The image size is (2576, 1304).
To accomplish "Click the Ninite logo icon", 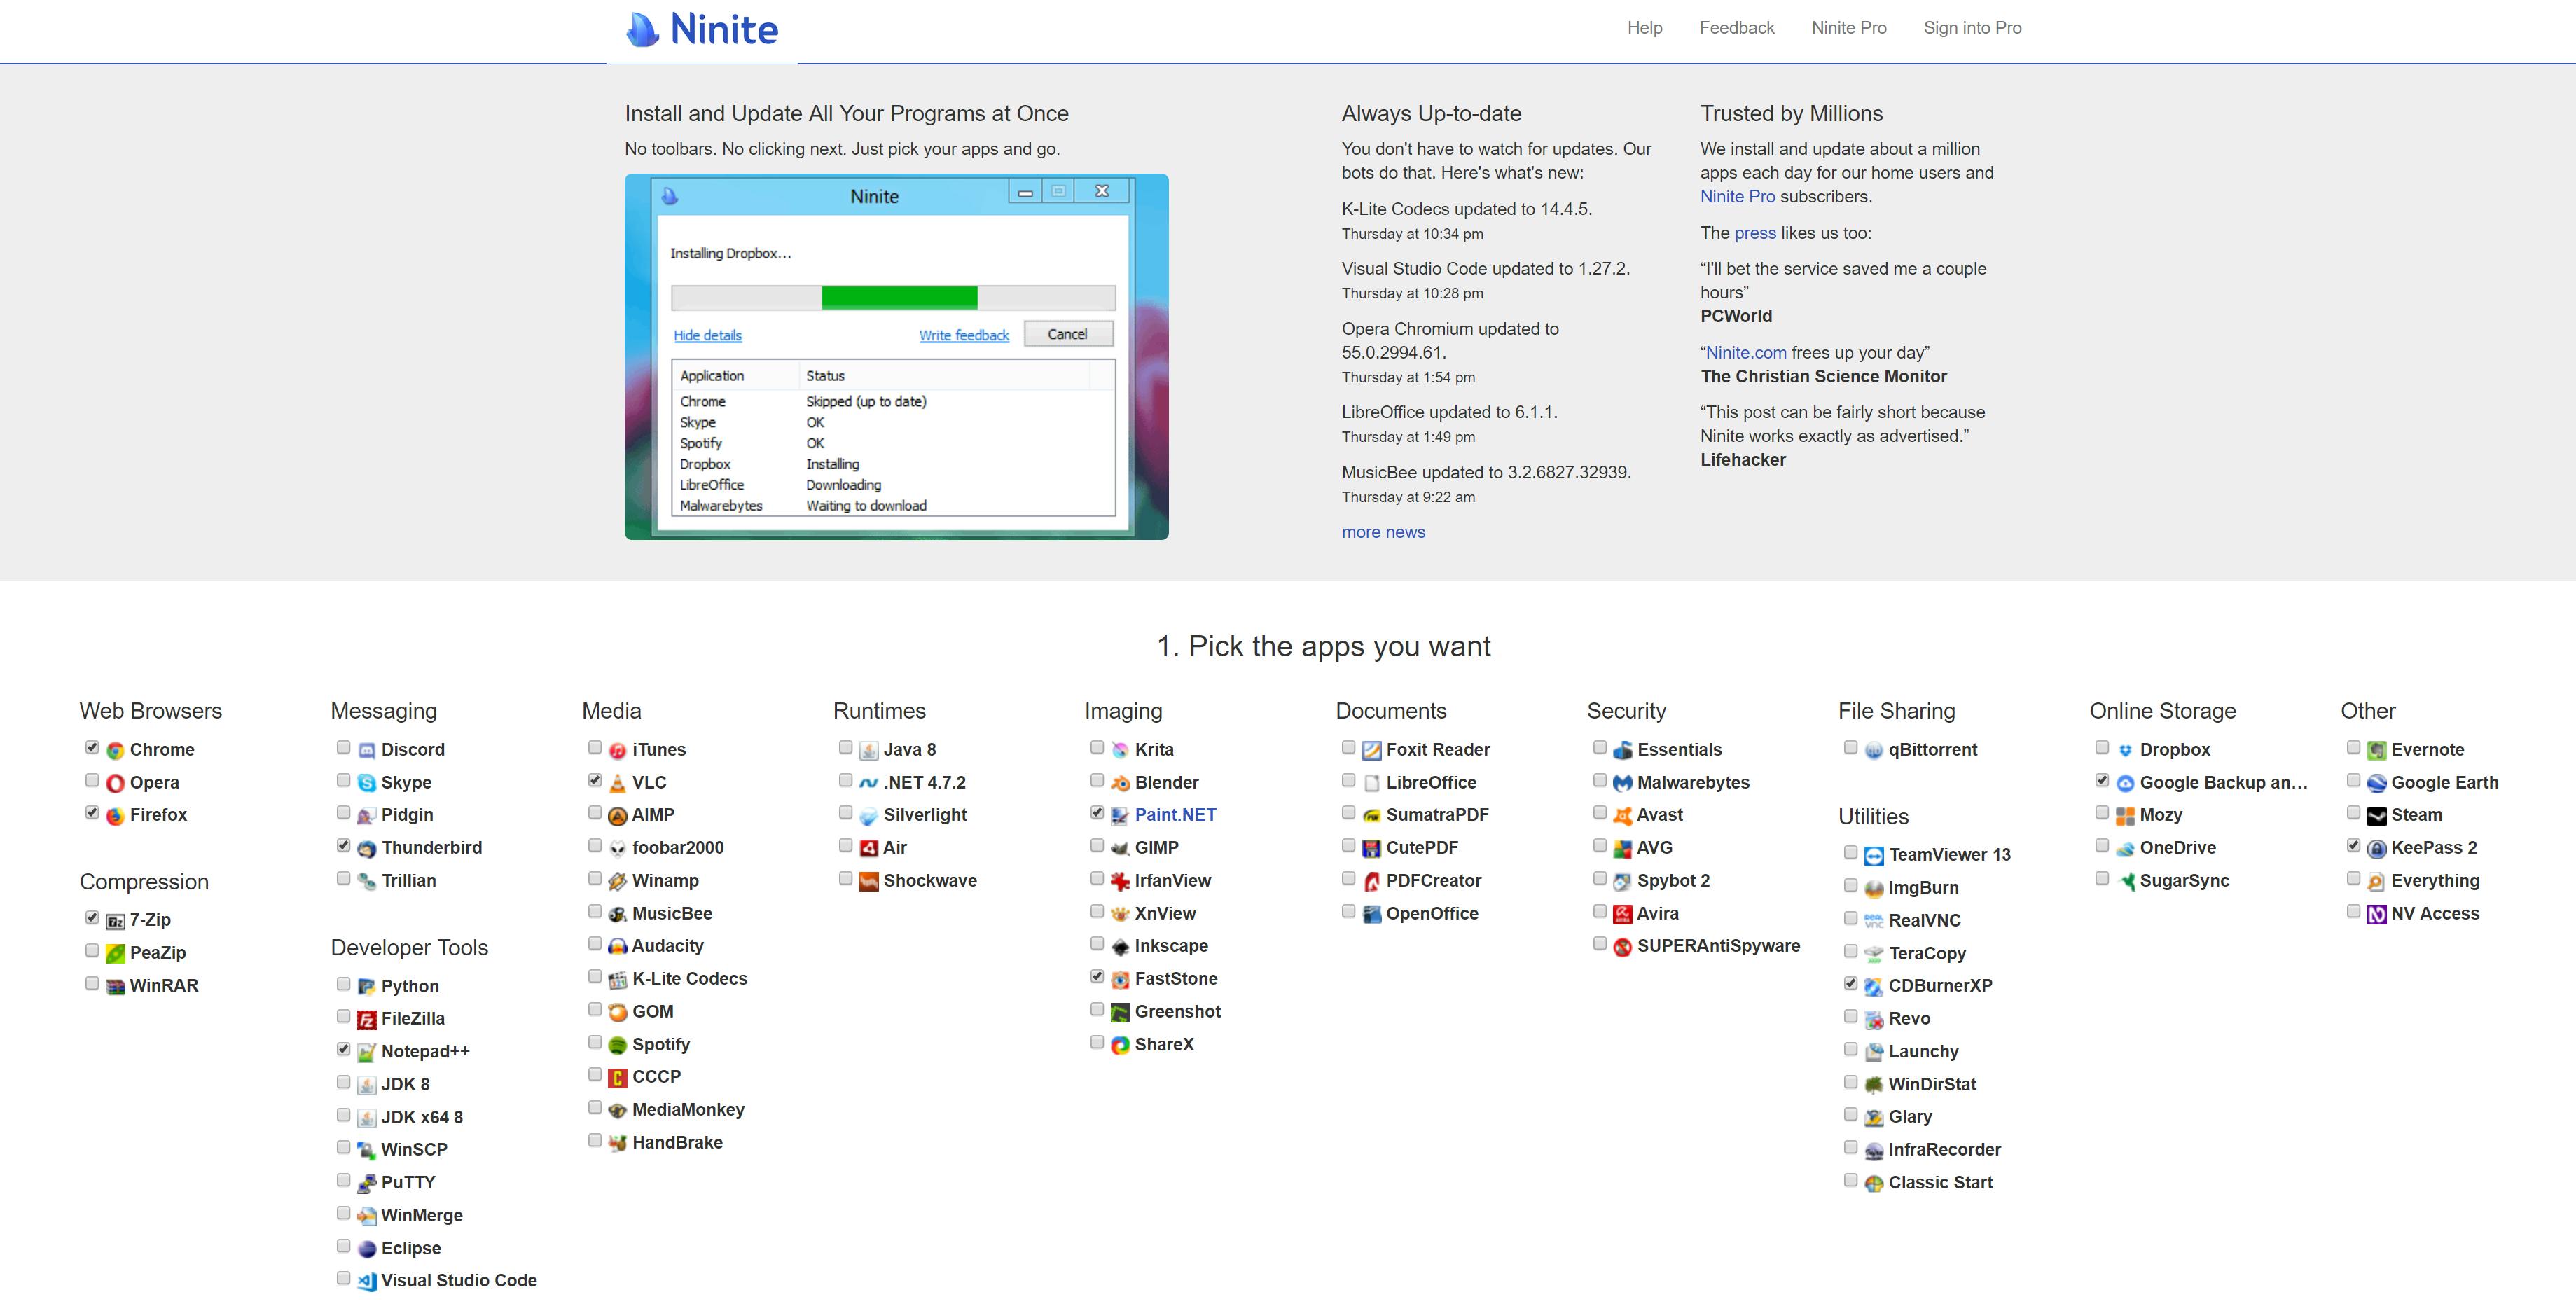I will click(x=642, y=30).
